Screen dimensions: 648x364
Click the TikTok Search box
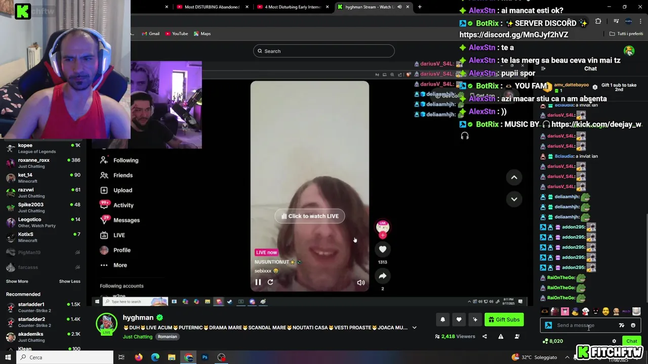click(324, 51)
